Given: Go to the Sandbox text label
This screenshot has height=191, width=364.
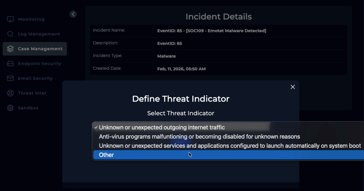Looking at the screenshot, I should (x=28, y=108).
